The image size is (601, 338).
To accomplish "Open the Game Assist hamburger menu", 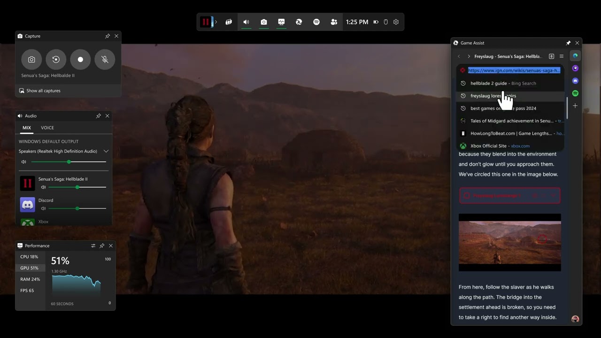I will click(x=561, y=56).
